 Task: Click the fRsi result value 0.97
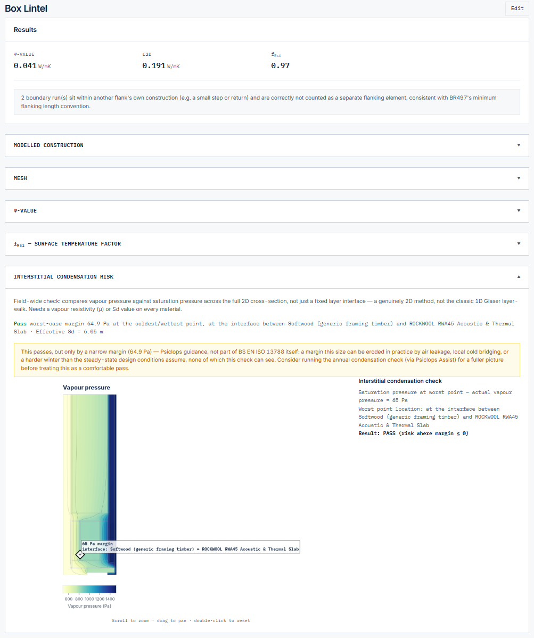pyautogui.click(x=280, y=66)
